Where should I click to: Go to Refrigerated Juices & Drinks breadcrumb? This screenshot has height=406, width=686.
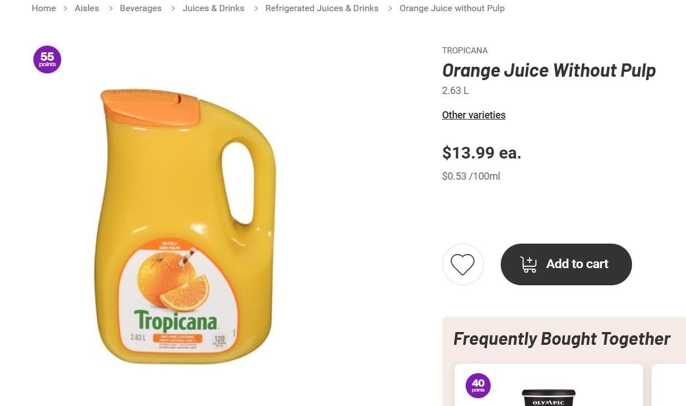(322, 8)
